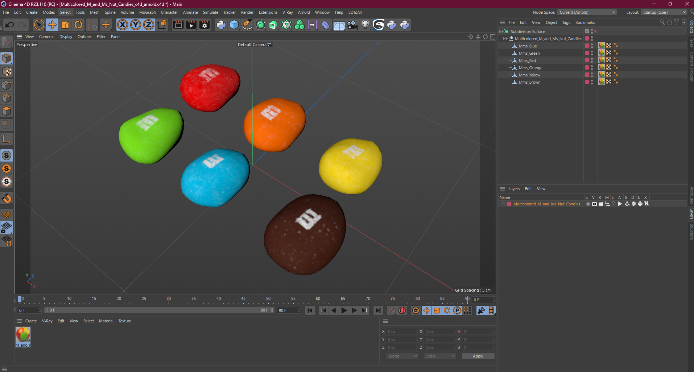
Task: Open World coordinate dropdown
Action: (x=402, y=356)
